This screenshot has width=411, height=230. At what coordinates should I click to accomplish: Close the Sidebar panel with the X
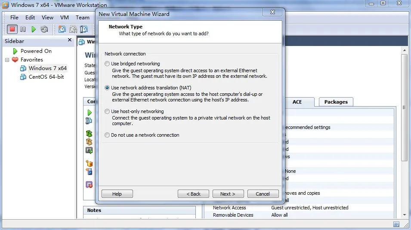70,40
